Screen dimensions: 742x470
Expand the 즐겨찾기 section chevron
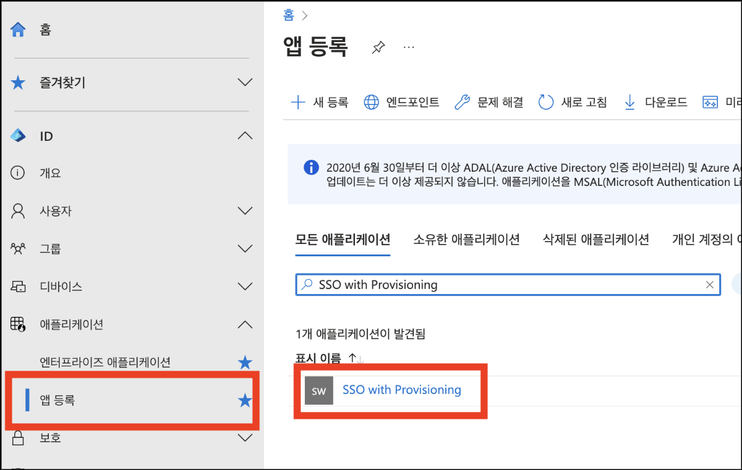point(245,82)
